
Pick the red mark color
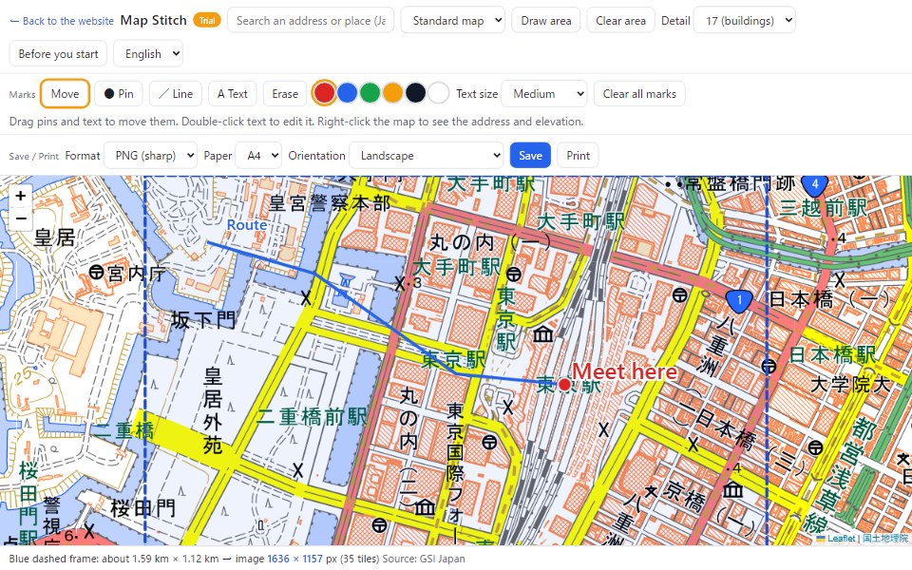[324, 93]
